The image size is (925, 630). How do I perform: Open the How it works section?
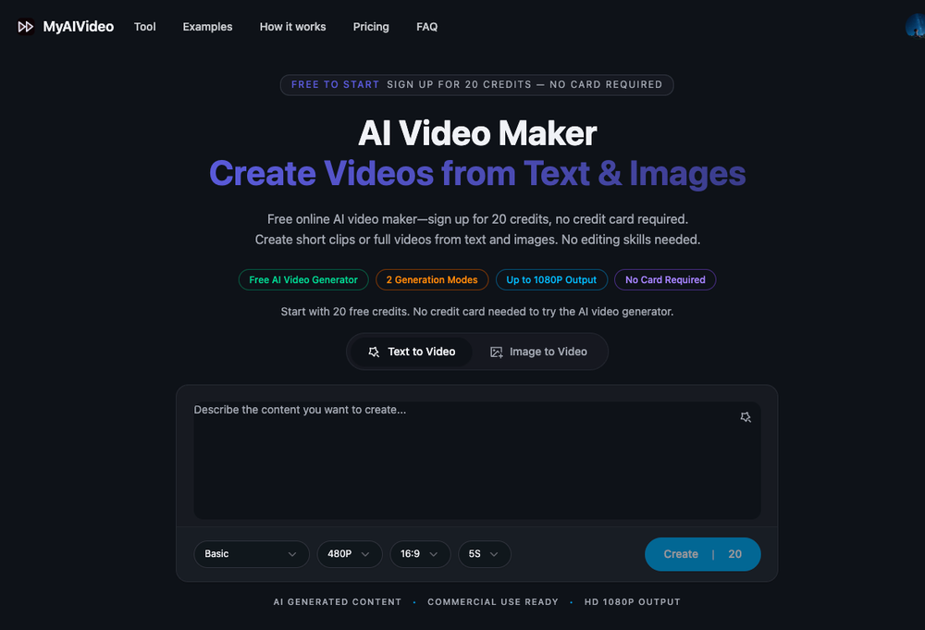(x=292, y=27)
